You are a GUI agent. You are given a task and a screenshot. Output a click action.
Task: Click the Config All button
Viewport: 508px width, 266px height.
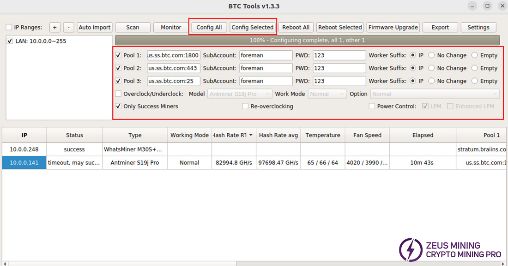pos(209,27)
